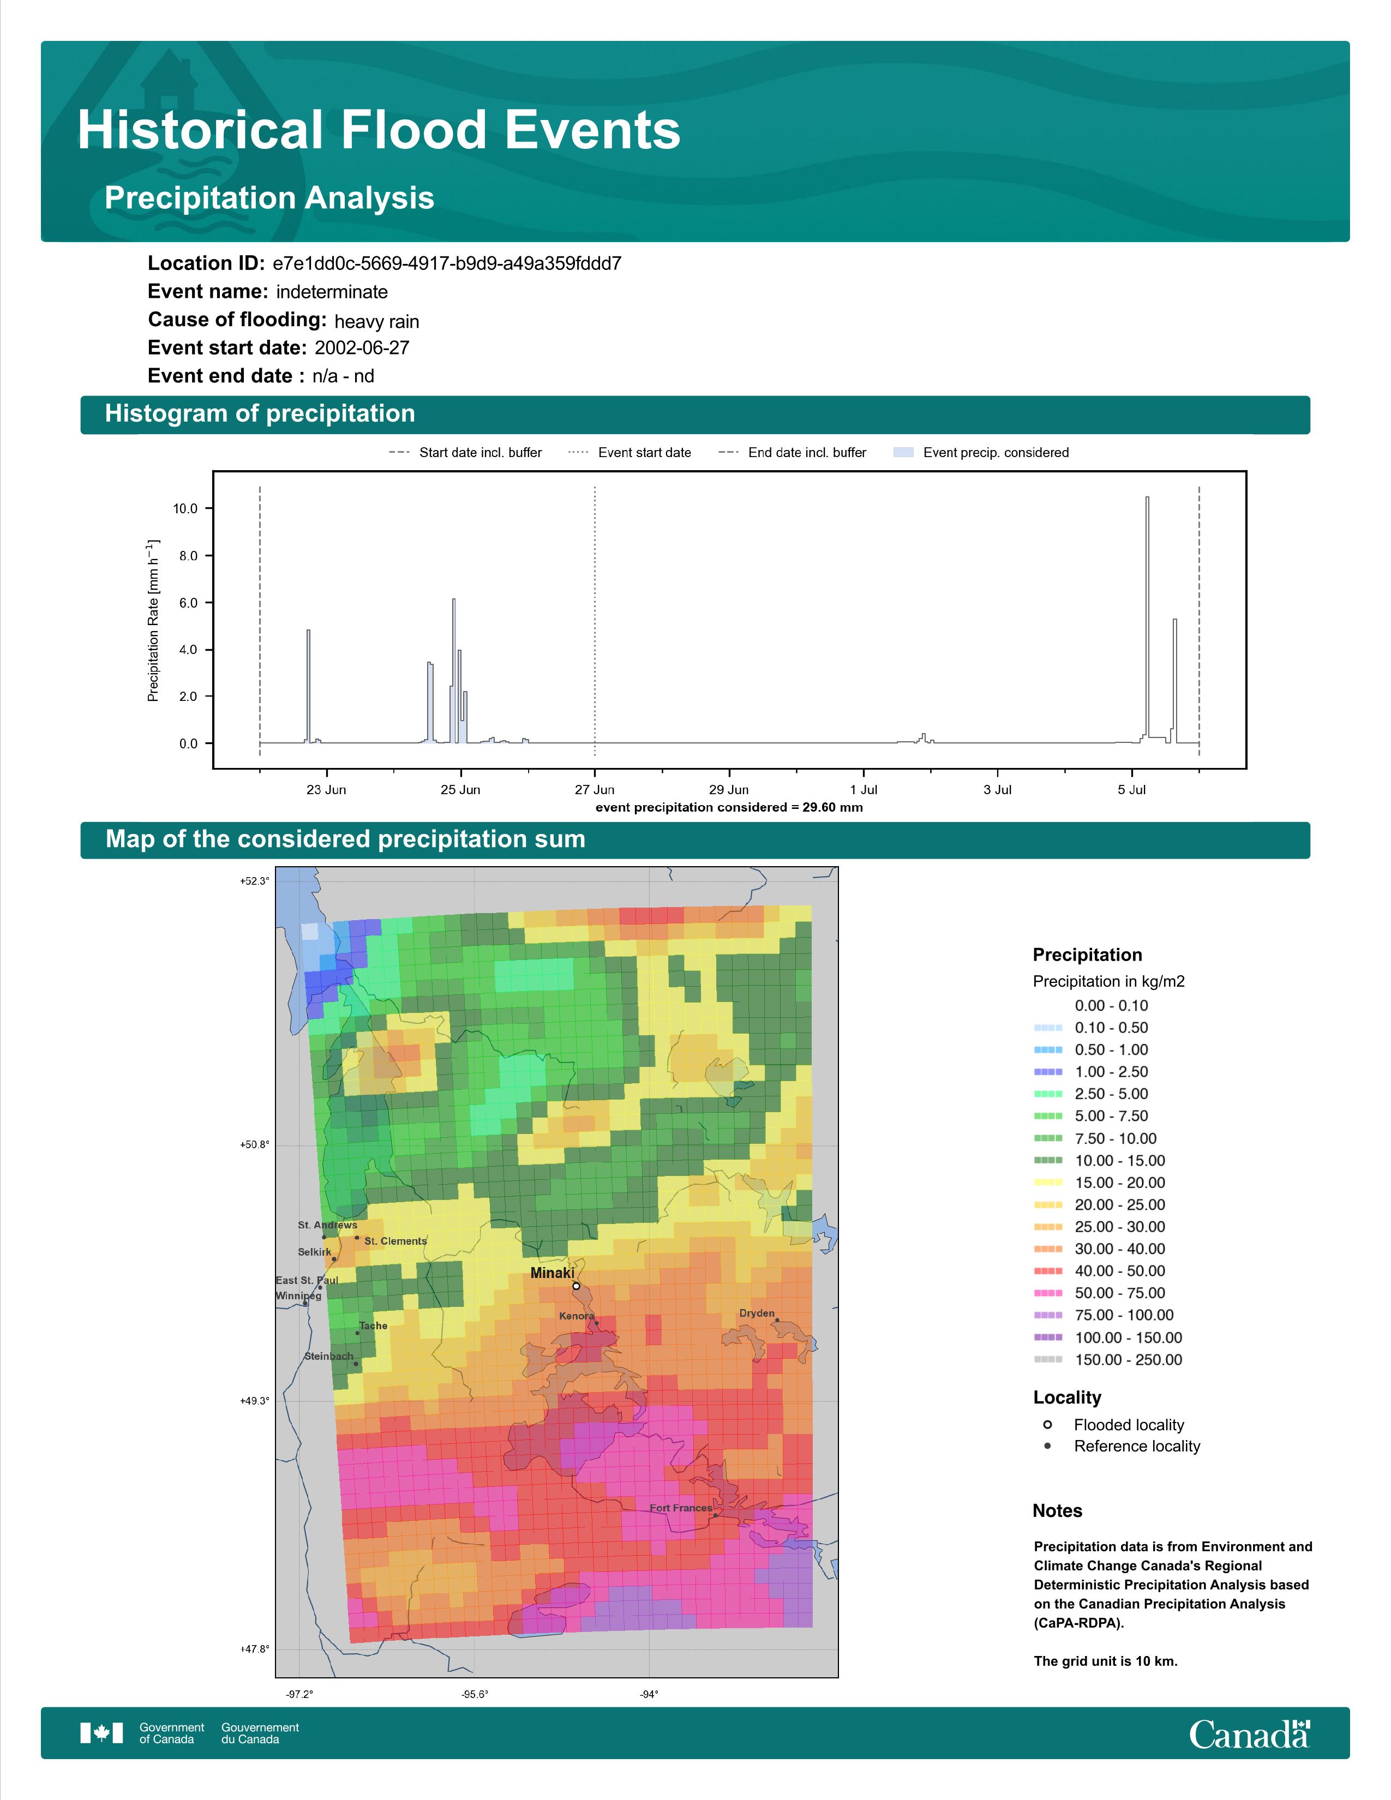The image size is (1391, 1800).
Task: Click the Fort Frances locality dot
Action: [715, 1515]
